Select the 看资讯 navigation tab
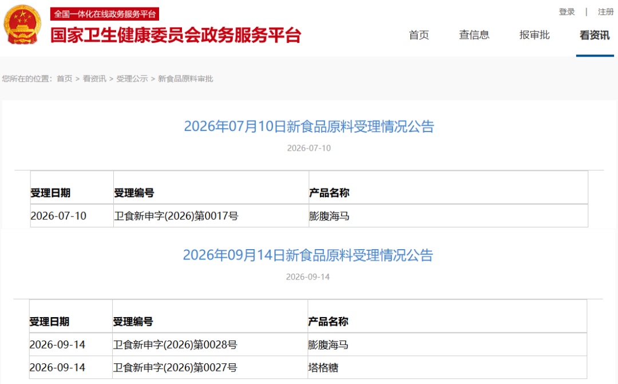618x384 pixels. click(x=595, y=35)
